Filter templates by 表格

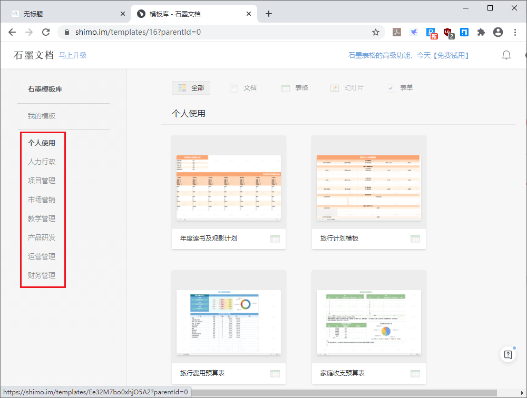(295, 88)
